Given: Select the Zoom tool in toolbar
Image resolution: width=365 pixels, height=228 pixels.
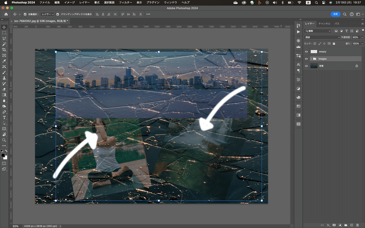Looking at the screenshot, I should (x=4, y=140).
